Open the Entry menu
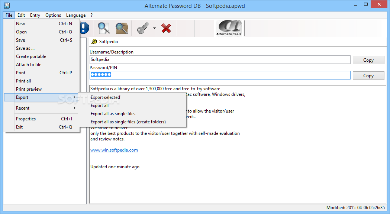Screen dimensions: 390x214 (x=35, y=15)
